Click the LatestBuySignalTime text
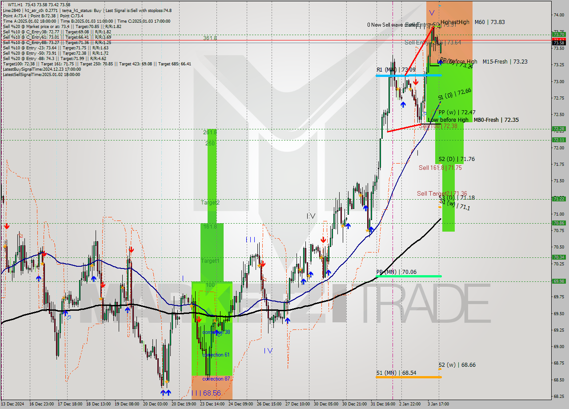569x409 pixels. tap(42, 69)
